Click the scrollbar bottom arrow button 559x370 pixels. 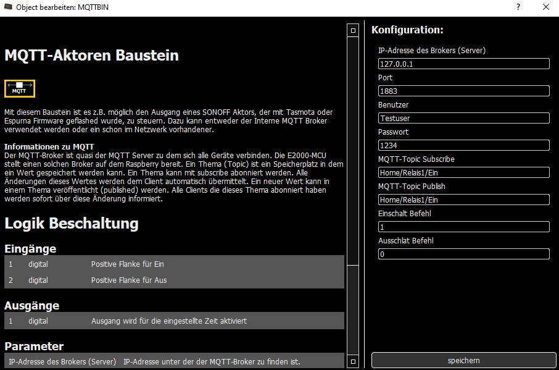tap(353, 361)
